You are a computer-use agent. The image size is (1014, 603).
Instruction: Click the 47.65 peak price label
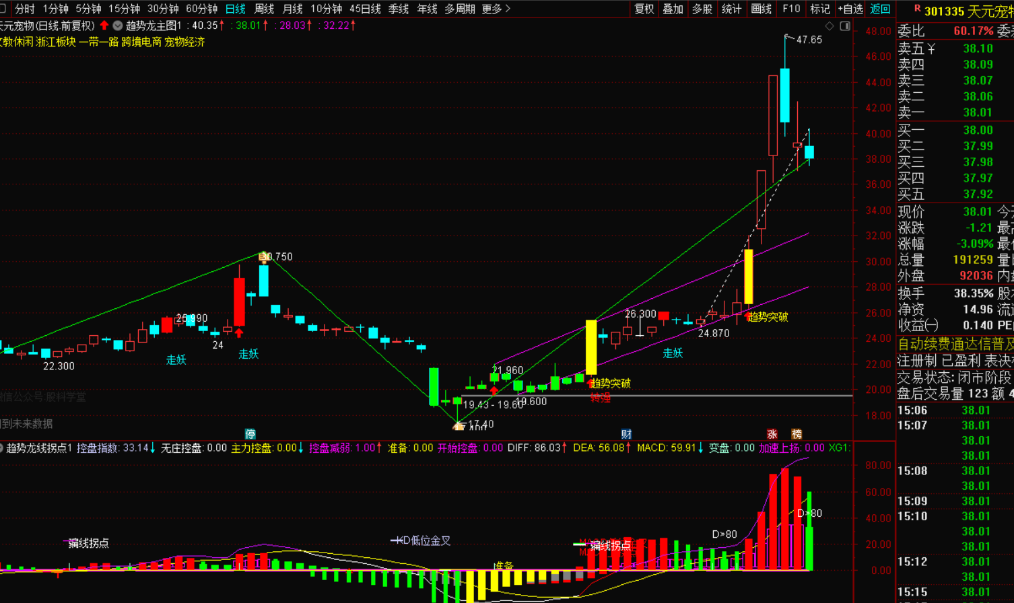pos(809,40)
